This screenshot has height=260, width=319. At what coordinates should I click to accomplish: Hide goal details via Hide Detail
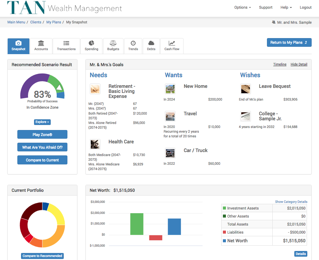click(299, 64)
